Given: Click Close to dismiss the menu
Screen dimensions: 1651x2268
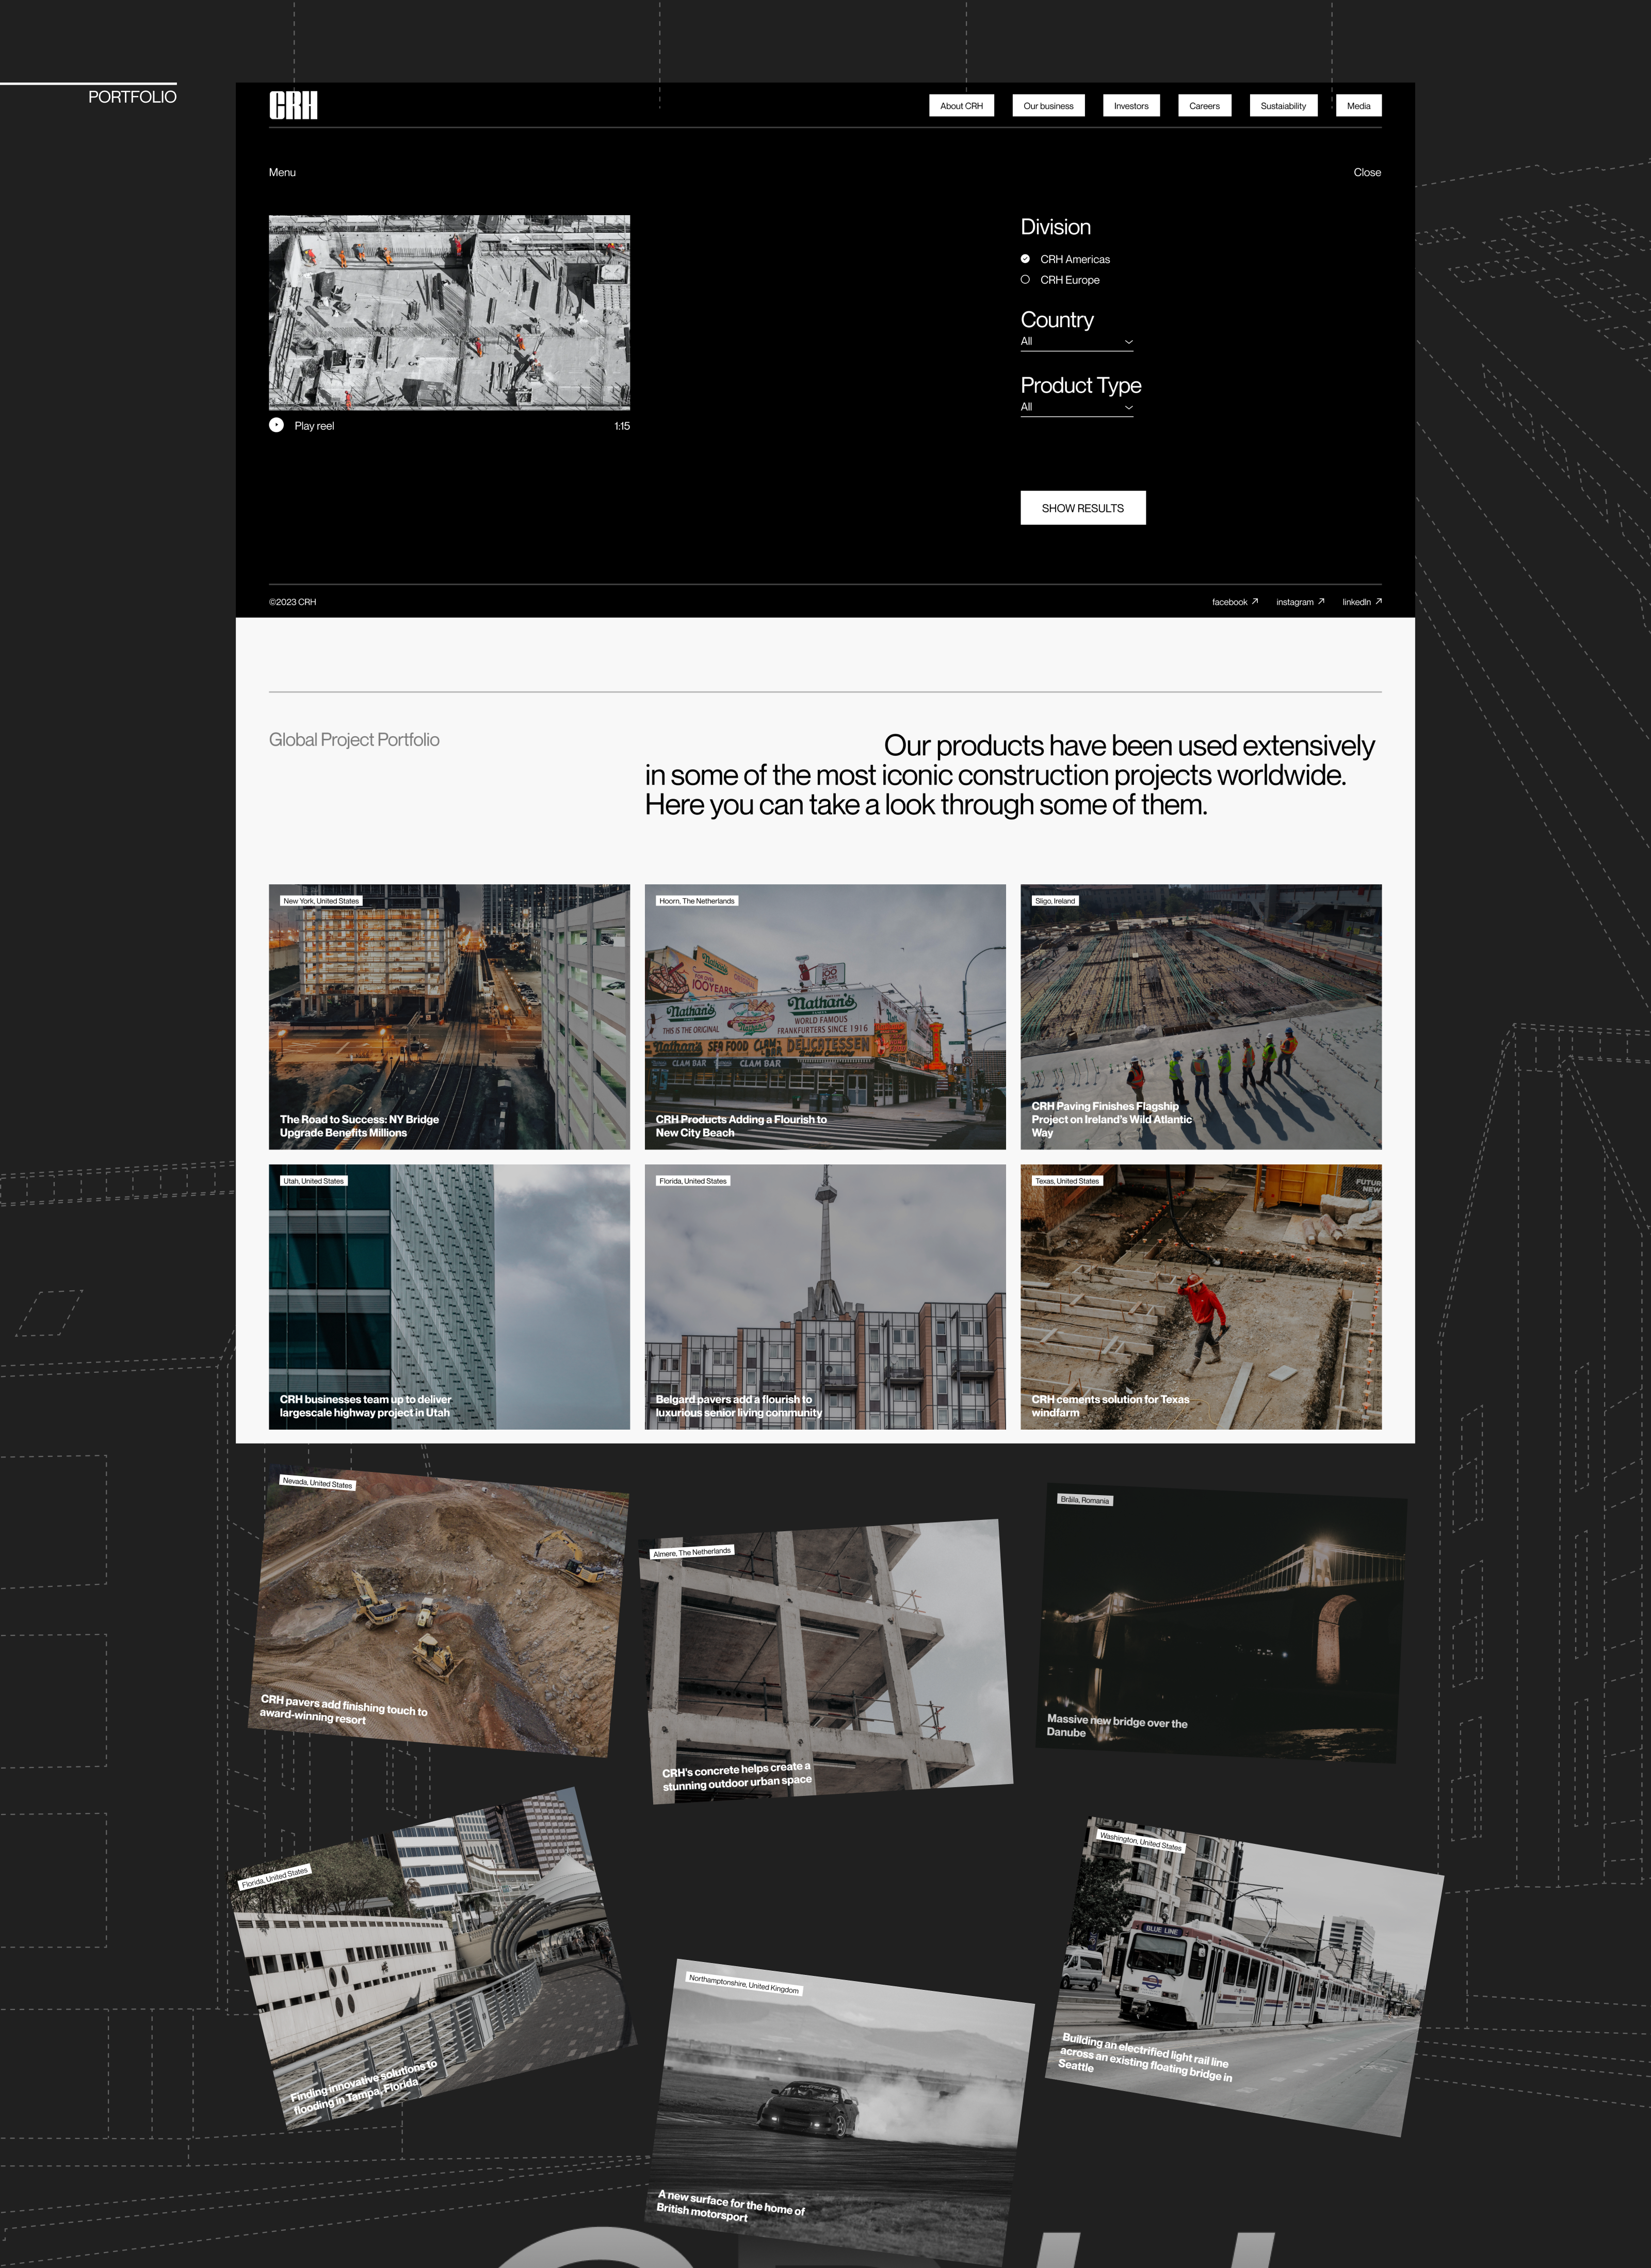Looking at the screenshot, I should click(1366, 173).
